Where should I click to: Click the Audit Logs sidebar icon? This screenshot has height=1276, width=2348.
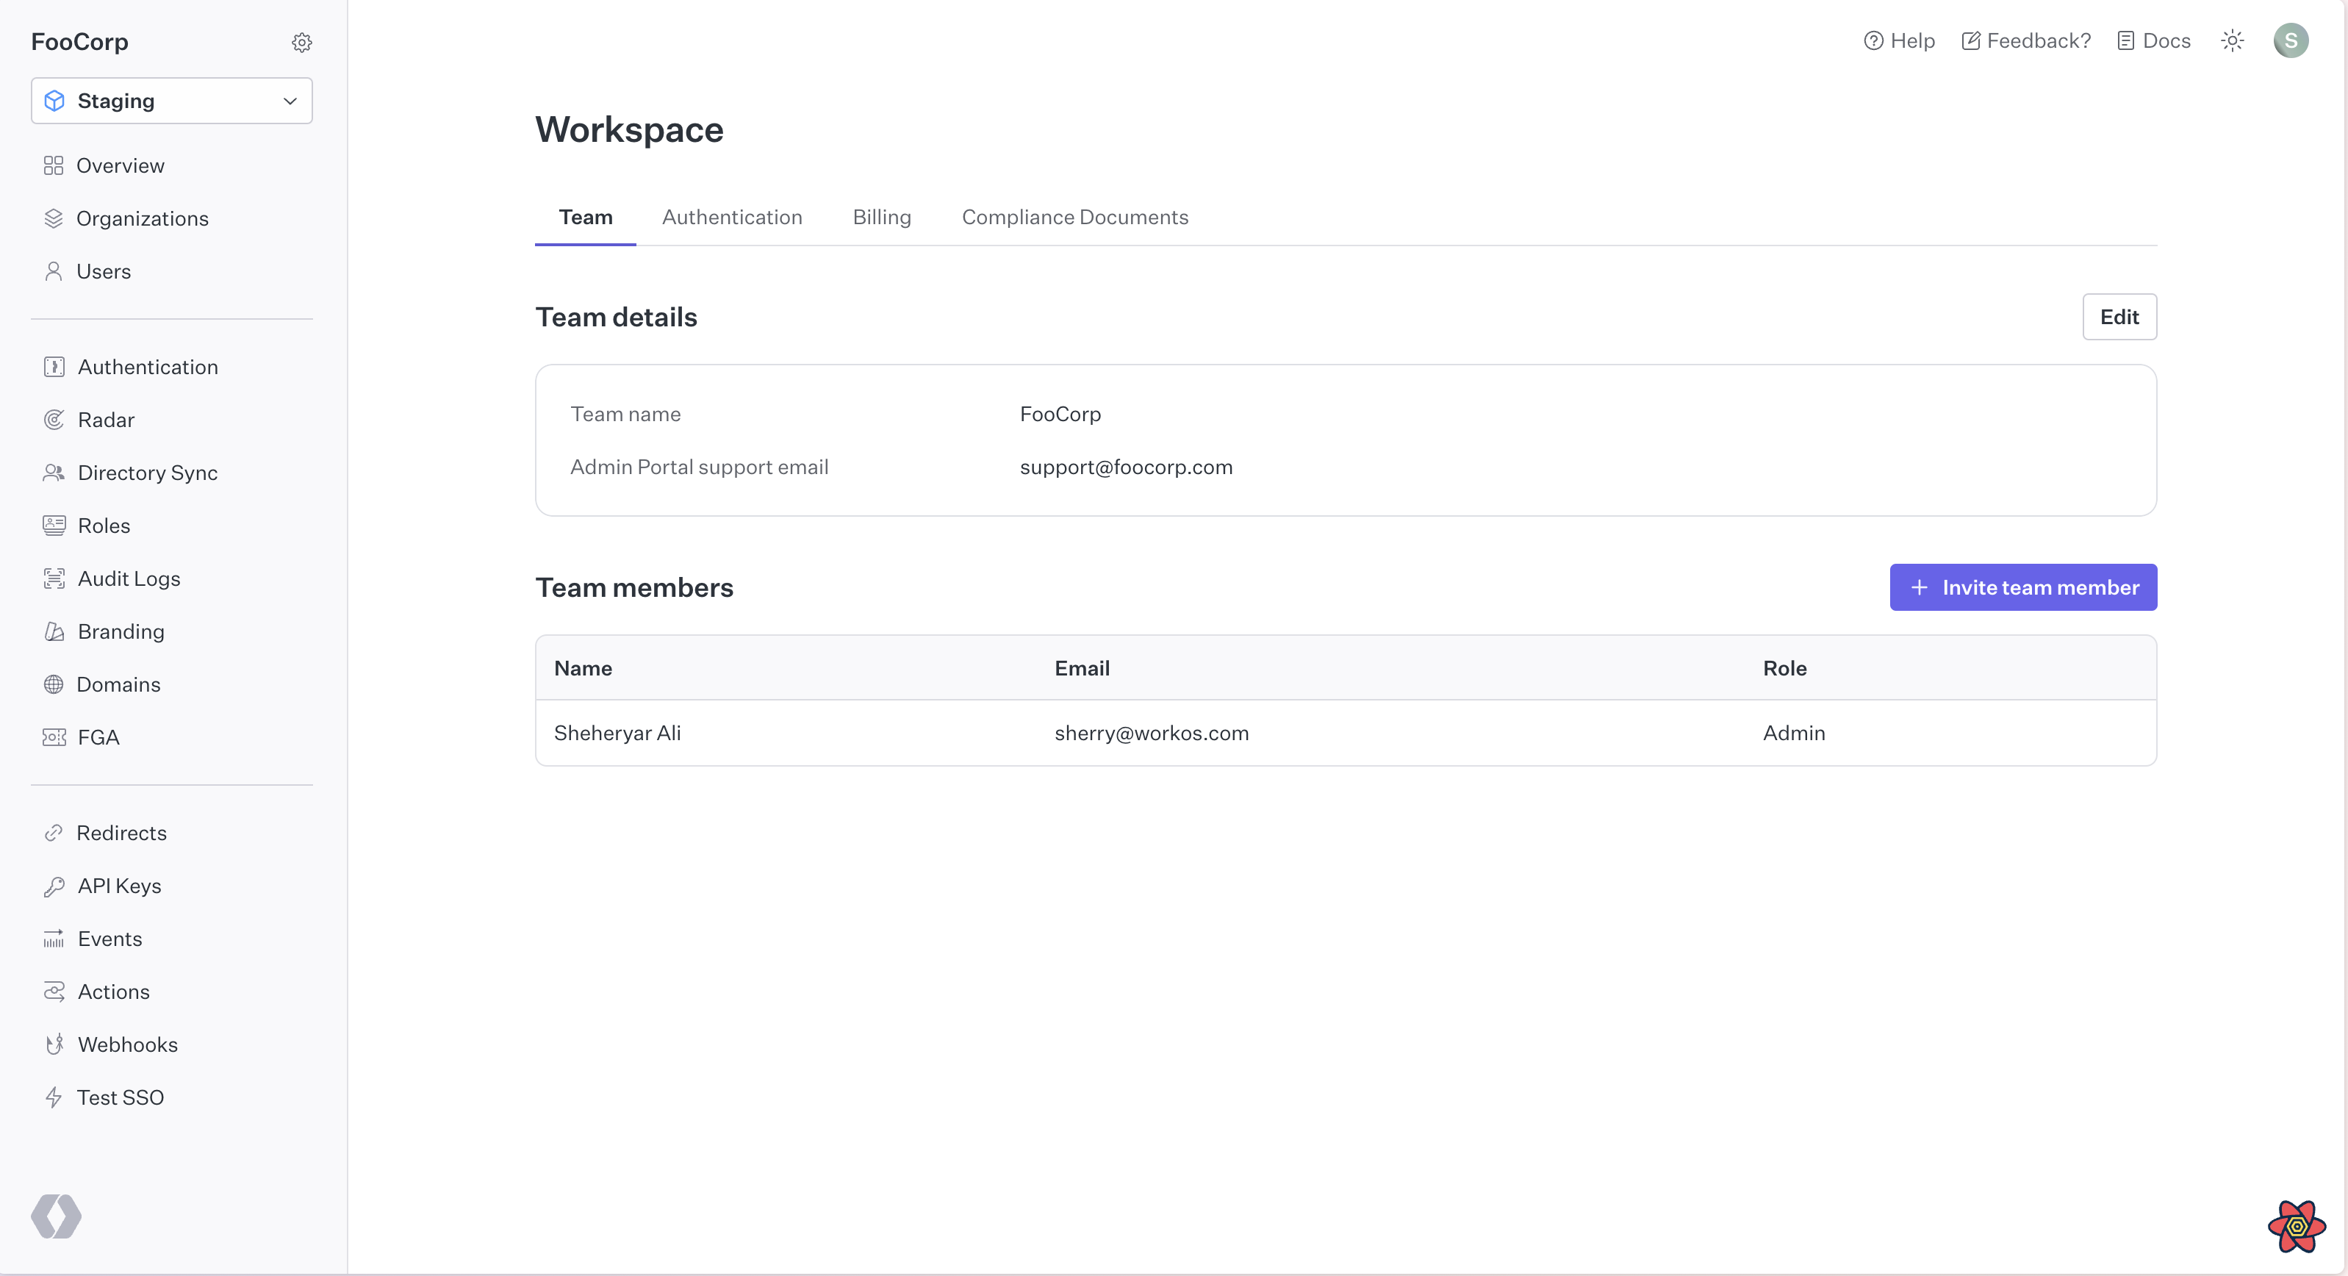pos(54,578)
